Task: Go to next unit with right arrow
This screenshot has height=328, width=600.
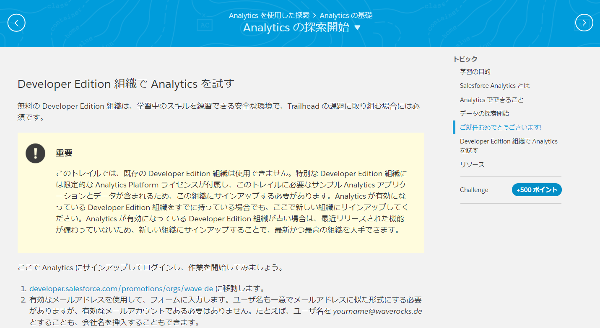Action: (x=584, y=23)
